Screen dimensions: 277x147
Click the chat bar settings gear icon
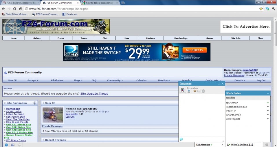click(x=267, y=144)
